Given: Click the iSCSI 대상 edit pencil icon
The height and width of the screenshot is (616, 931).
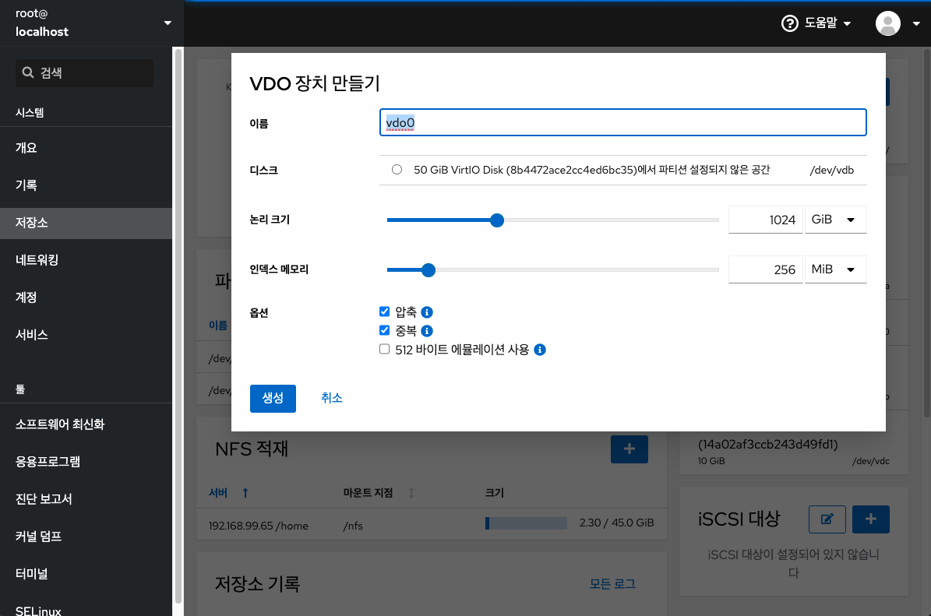Looking at the screenshot, I should [827, 519].
